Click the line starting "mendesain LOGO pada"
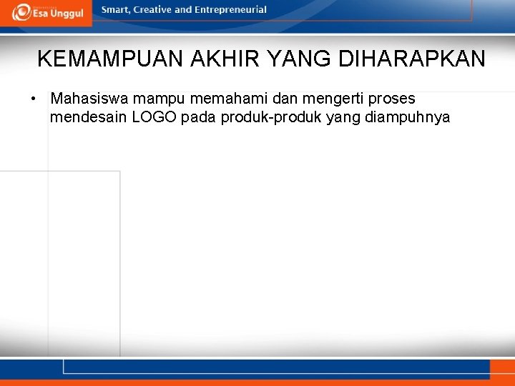The image size is (515, 386). tap(250, 118)
